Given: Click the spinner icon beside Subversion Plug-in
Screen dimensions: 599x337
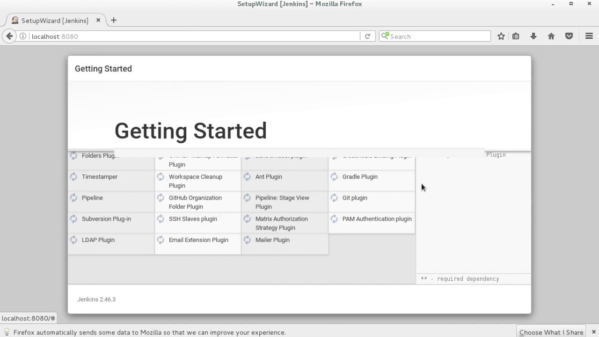Looking at the screenshot, I should 73,219.
